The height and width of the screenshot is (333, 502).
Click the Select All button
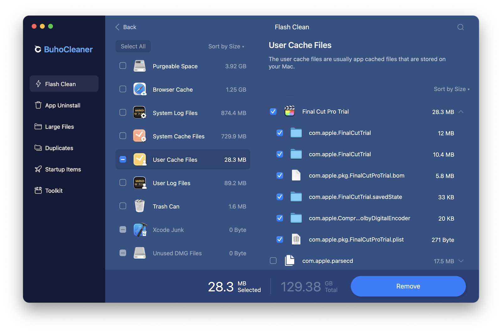click(x=133, y=46)
